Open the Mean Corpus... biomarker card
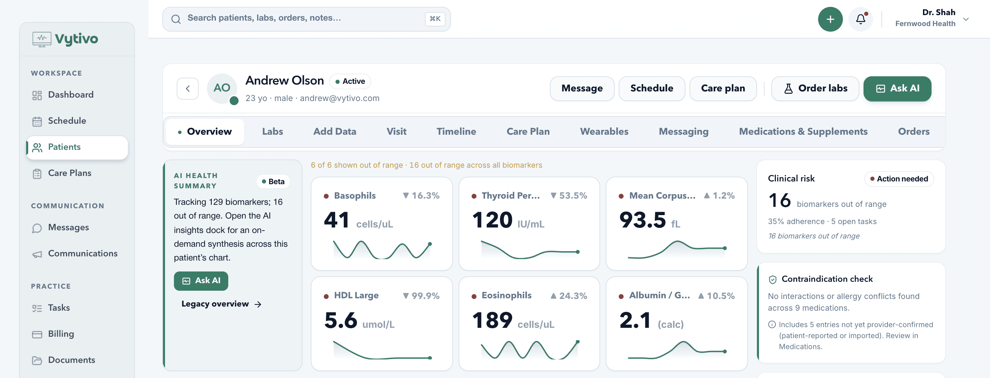 (x=676, y=224)
